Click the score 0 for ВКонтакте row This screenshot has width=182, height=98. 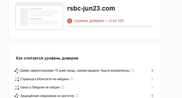click(152, 79)
